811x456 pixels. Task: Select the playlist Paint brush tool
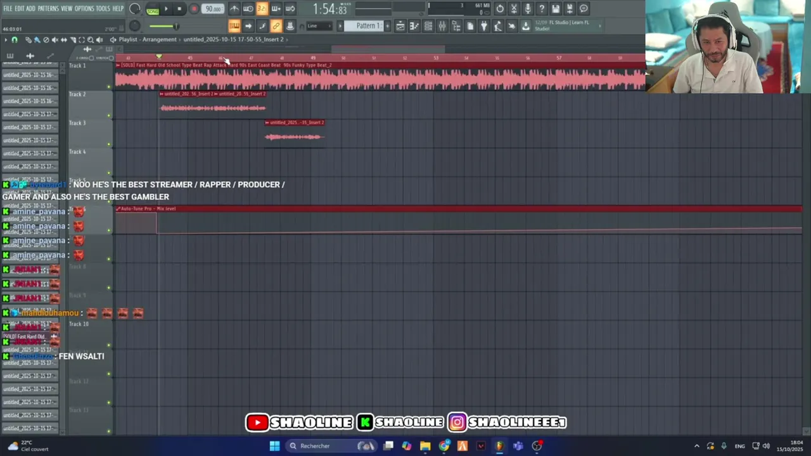[x=37, y=40]
